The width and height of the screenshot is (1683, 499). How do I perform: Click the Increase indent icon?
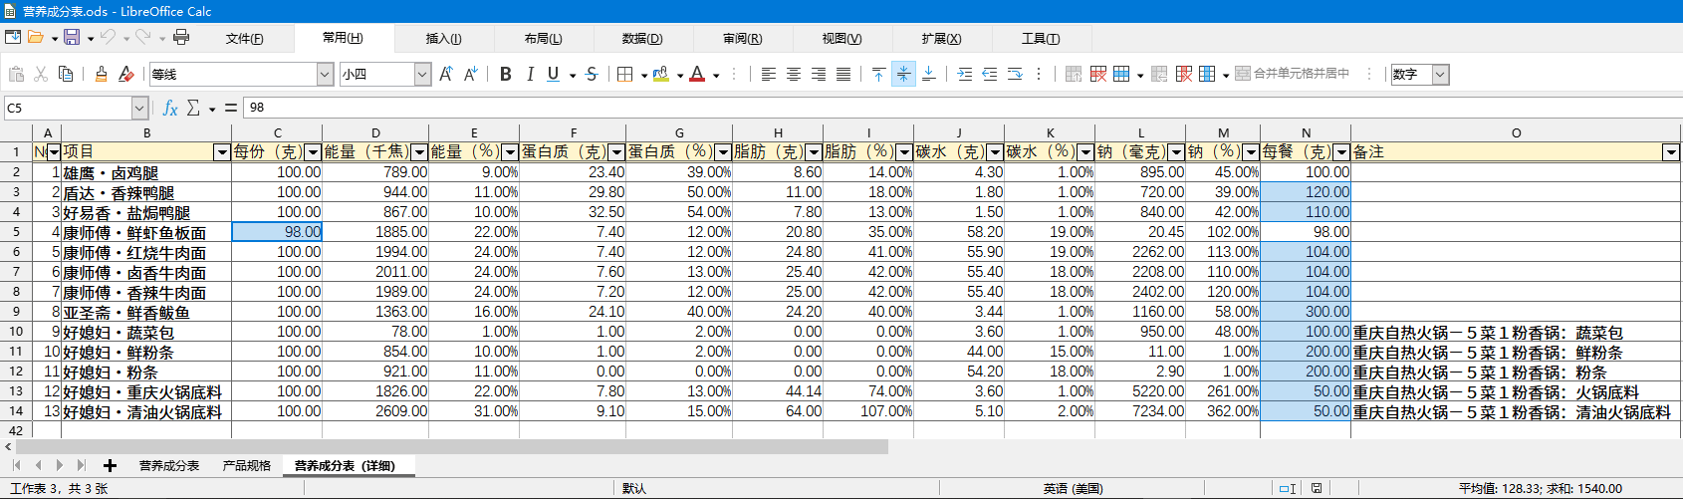coord(964,74)
